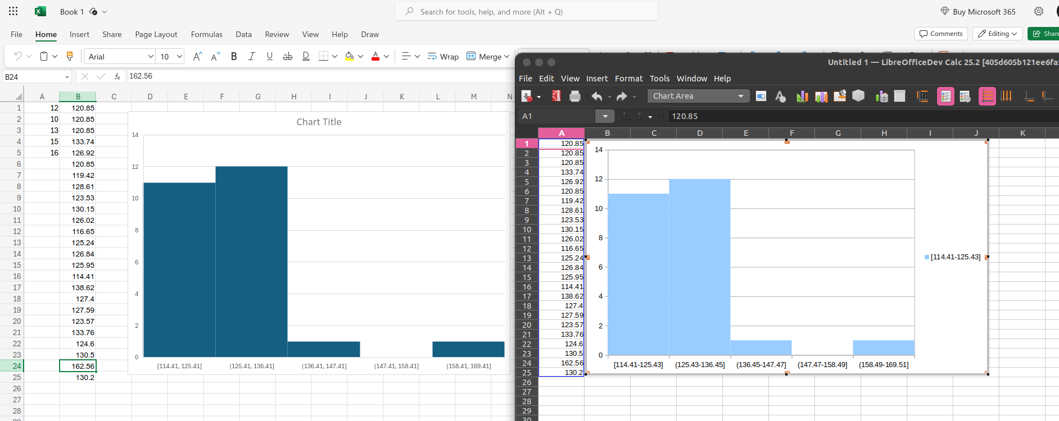Click the increase font size icon
This screenshot has height=421, width=1059.
coord(197,56)
